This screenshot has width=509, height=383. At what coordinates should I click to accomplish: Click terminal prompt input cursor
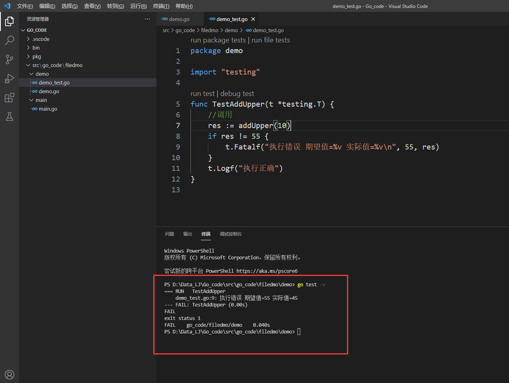(x=299, y=332)
